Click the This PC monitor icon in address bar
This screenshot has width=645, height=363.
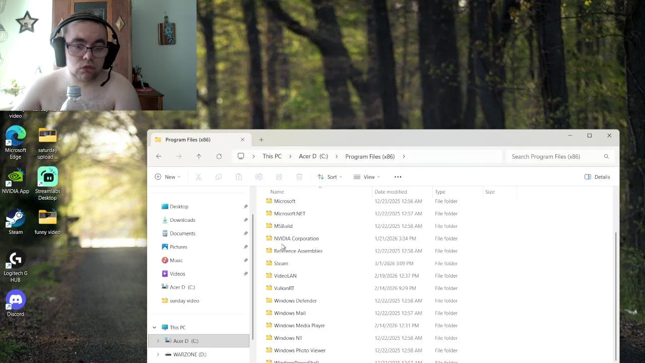click(241, 156)
